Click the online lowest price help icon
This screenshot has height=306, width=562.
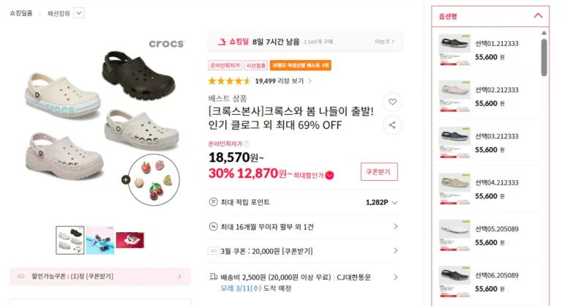247,144
